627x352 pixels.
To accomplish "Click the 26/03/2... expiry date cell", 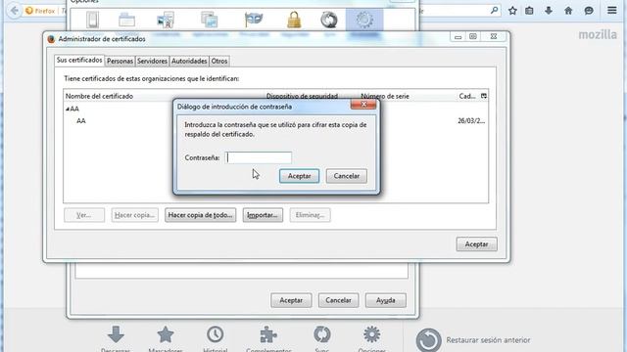I will tap(471, 121).
